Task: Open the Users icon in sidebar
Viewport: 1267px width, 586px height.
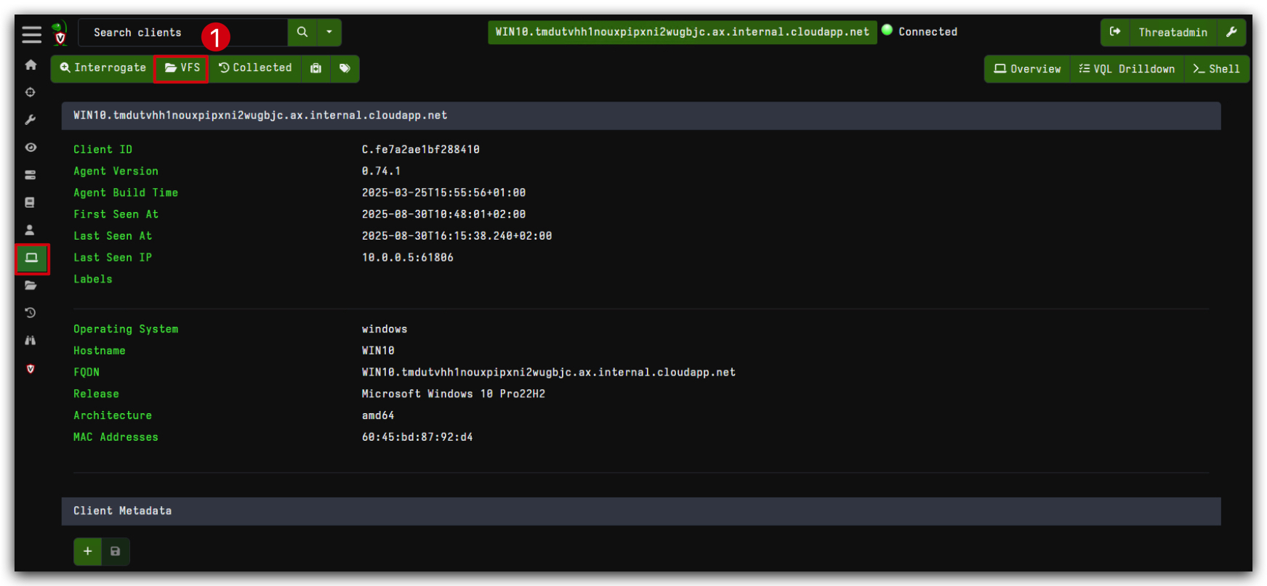Action: click(31, 230)
